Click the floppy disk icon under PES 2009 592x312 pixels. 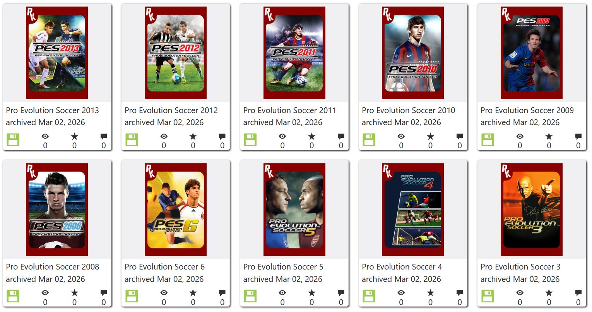coord(488,140)
